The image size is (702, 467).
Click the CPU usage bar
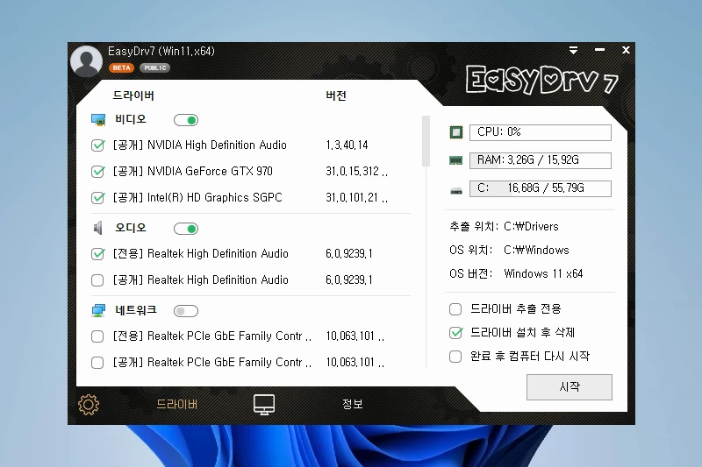(540, 132)
